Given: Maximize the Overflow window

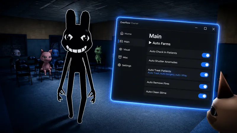Looking at the screenshot, I should point(205,28).
